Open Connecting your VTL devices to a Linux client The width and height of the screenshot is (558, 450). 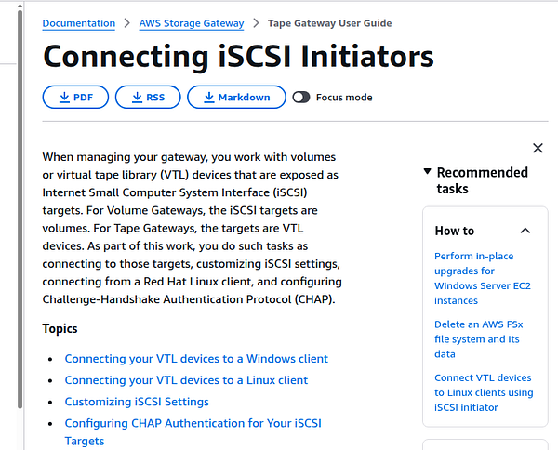[x=186, y=380]
